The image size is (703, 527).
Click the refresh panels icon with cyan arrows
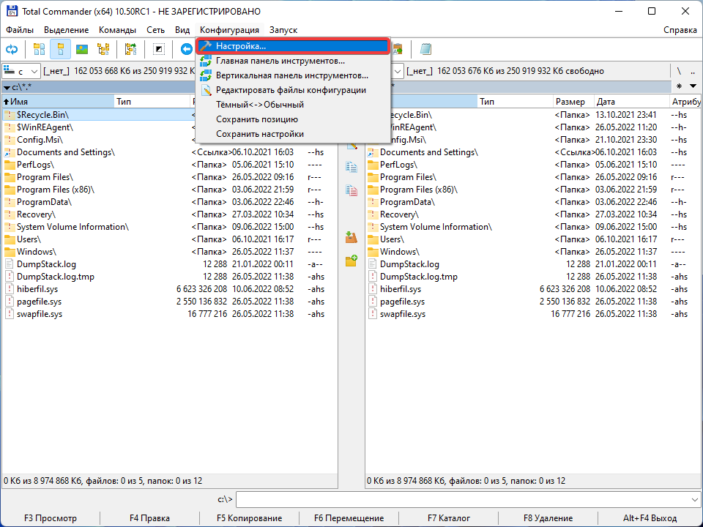coord(13,48)
